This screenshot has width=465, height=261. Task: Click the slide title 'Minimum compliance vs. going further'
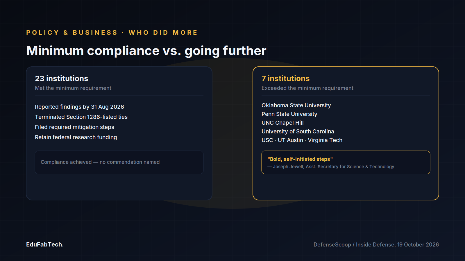tap(146, 51)
